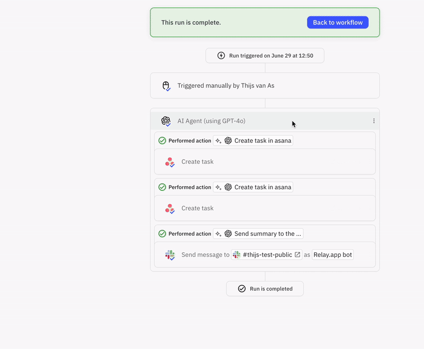424x349 pixels.
Task: Select the Relay.app bot chip
Action: pyautogui.click(x=333, y=254)
